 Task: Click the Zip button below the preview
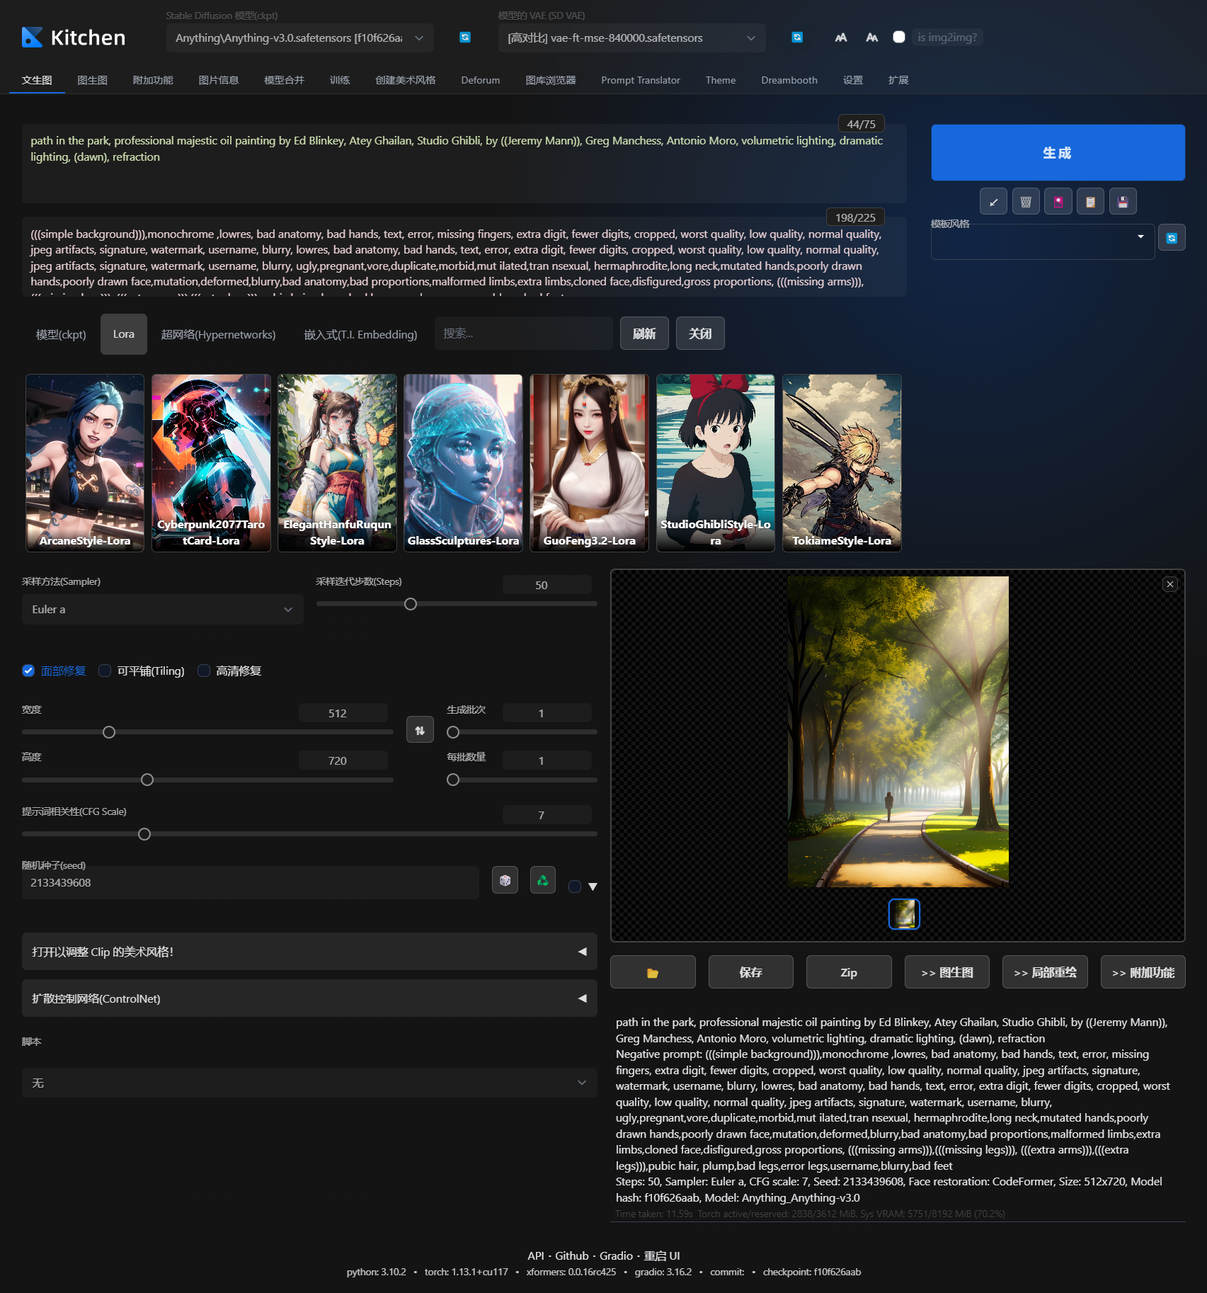pyautogui.click(x=849, y=972)
